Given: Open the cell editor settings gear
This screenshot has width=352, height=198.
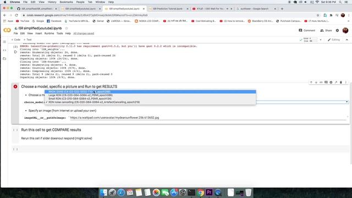Looking at the screenshot, I should [x=331, y=82].
